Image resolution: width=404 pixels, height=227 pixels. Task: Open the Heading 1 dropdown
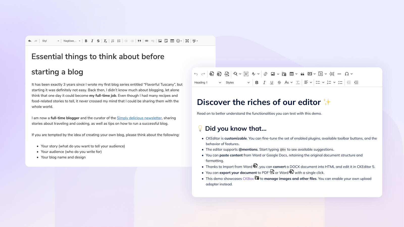point(208,82)
